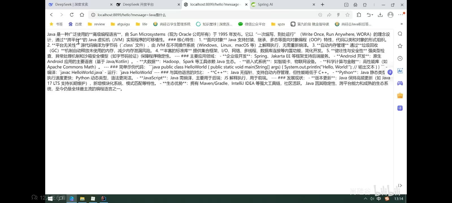Open the 微信公众平台 bookmark
This screenshot has height=203, width=452.
[x=252, y=24]
